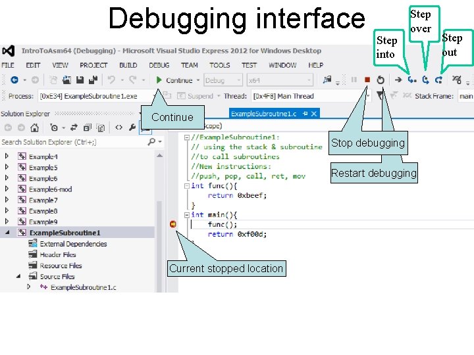Open the WINDOW menu
Image resolution: width=474 pixels, height=355 pixels.
[x=282, y=65]
